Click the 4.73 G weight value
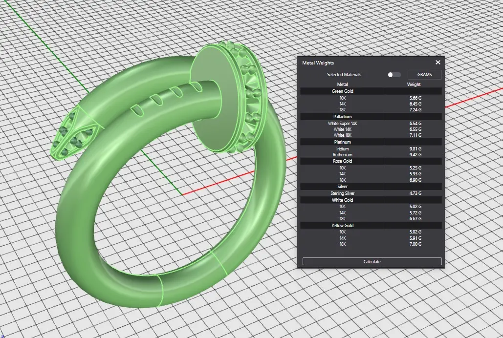The width and height of the screenshot is (503, 338). (x=416, y=193)
